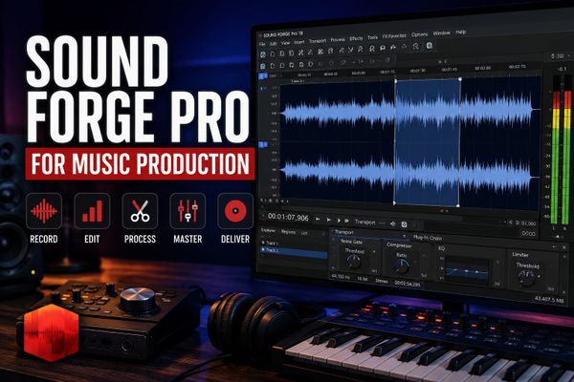Click the first icon in the top toolbar row

click(263, 54)
